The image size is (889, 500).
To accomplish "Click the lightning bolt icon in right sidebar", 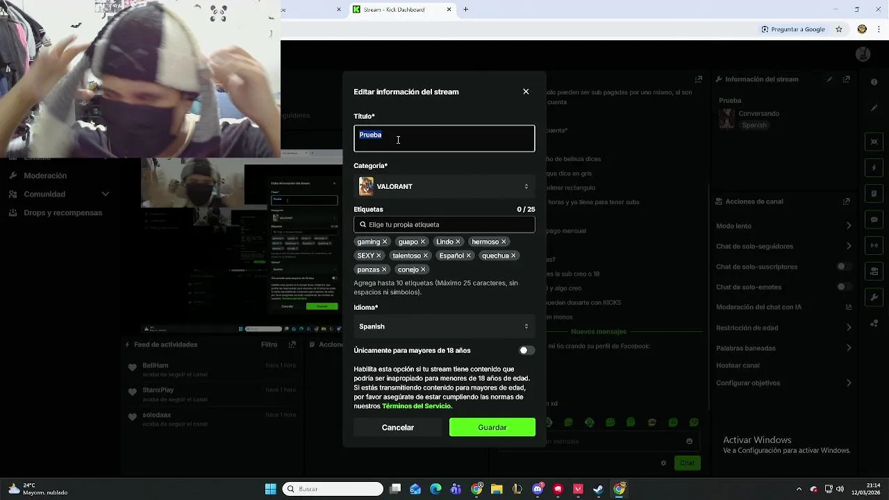I will coord(874,168).
